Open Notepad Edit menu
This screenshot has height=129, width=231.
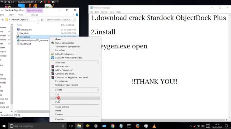click(x=97, y=12)
